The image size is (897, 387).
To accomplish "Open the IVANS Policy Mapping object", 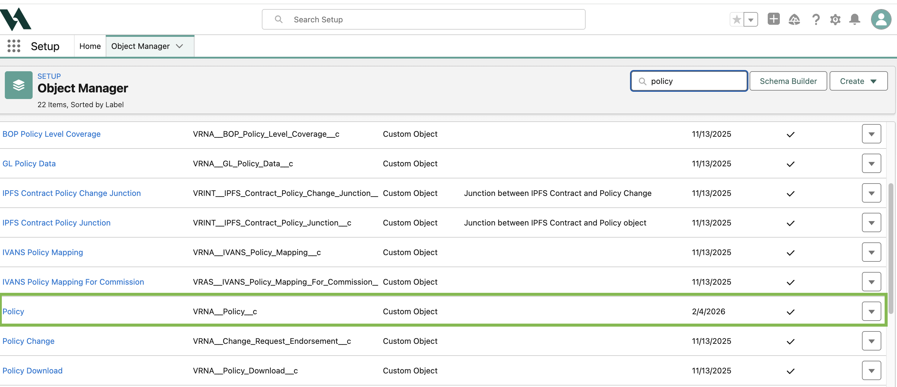I will coord(43,252).
